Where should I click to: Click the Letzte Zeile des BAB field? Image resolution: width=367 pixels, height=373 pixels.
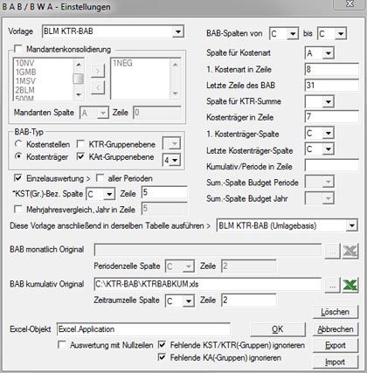332,86
